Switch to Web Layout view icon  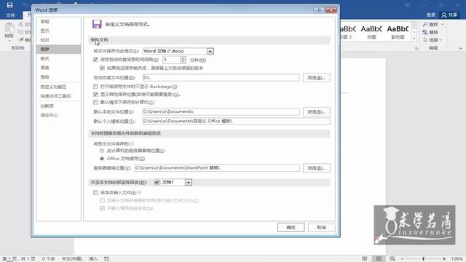click(392, 259)
